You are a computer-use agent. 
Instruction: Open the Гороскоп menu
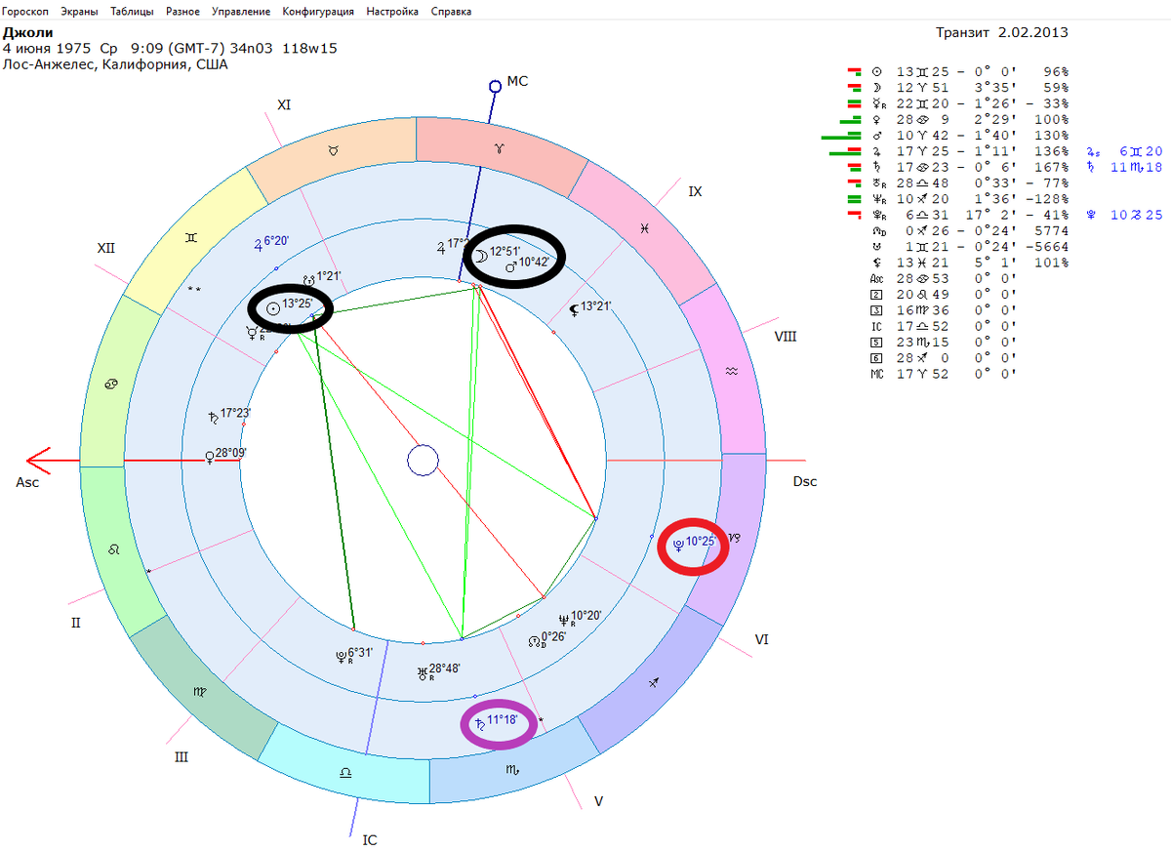[x=25, y=12]
